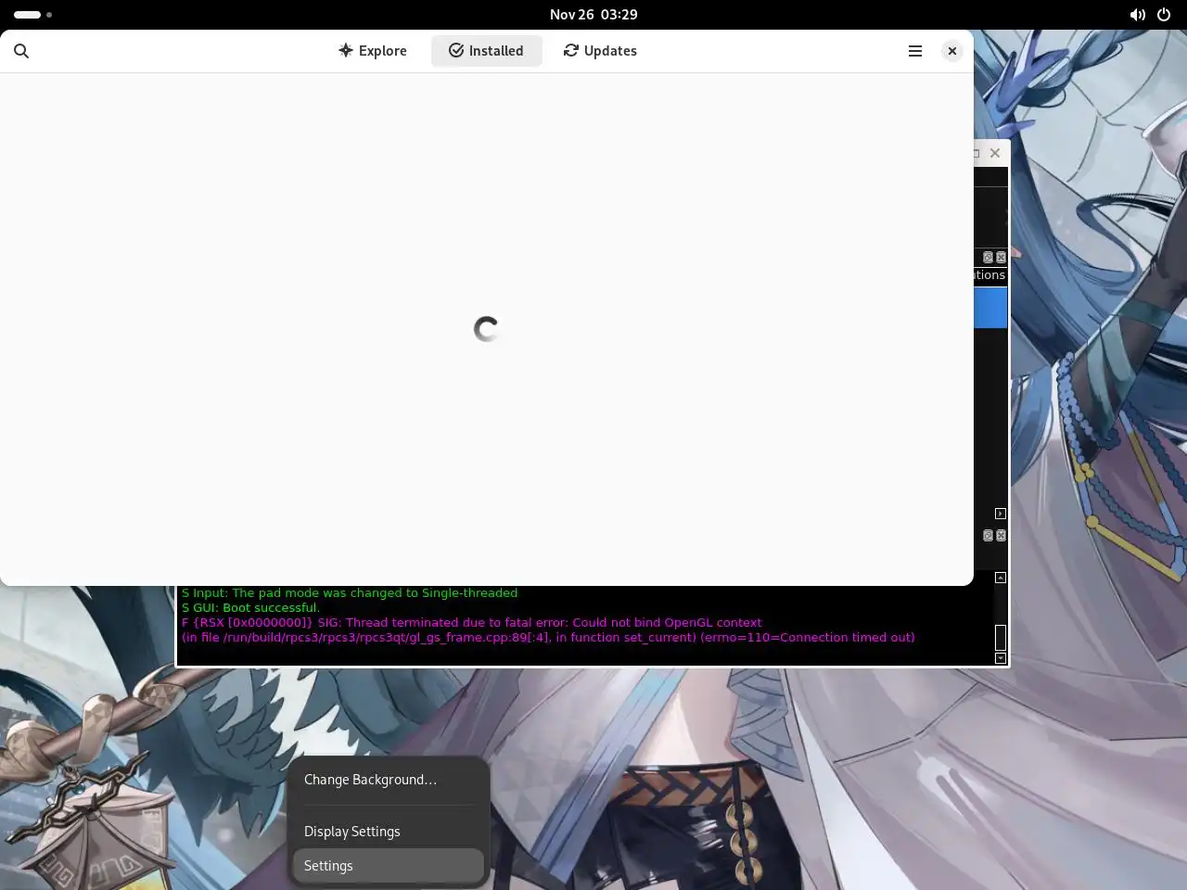Image resolution: width=1187 pixels, height=890 pixels.
Task: Close the upper RPCS3 dock panel
Action: (1001, 257)
